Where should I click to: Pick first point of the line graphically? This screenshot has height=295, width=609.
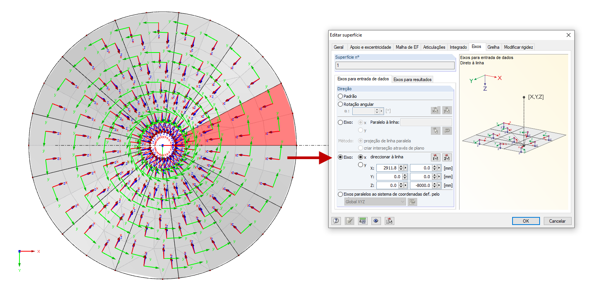point(435,157)
